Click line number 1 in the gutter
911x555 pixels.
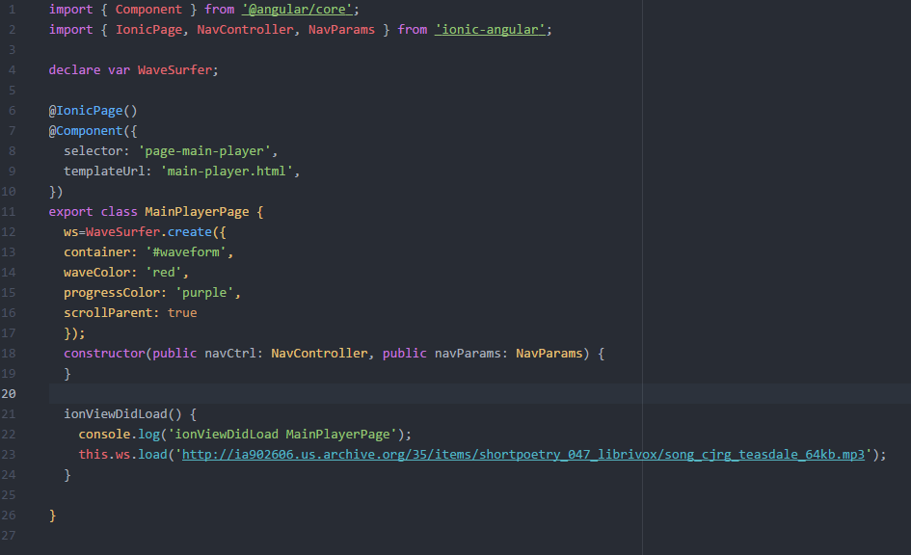(13, 10)
